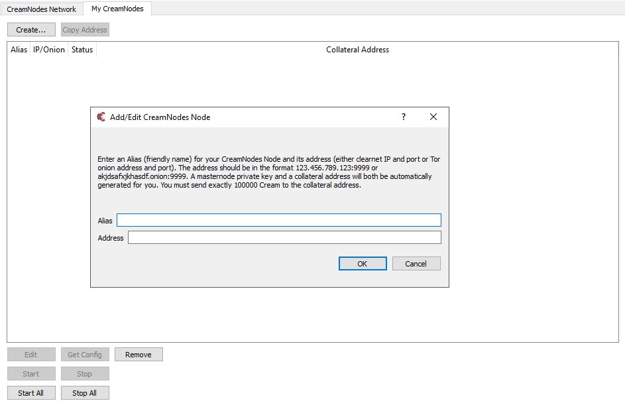Click the Copy Address button
625x407 pixels.
point(85,30)
